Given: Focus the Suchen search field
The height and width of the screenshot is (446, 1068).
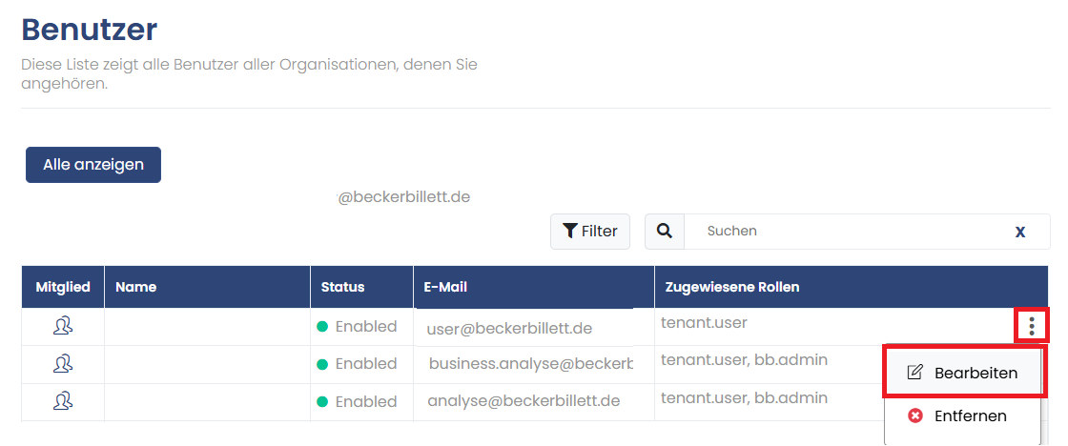Looking at the screenshot, I should 849,231.
